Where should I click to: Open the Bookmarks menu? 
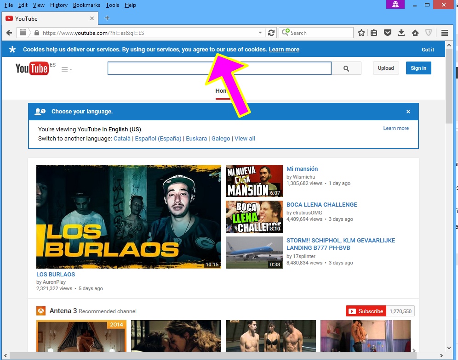point(86,5)
